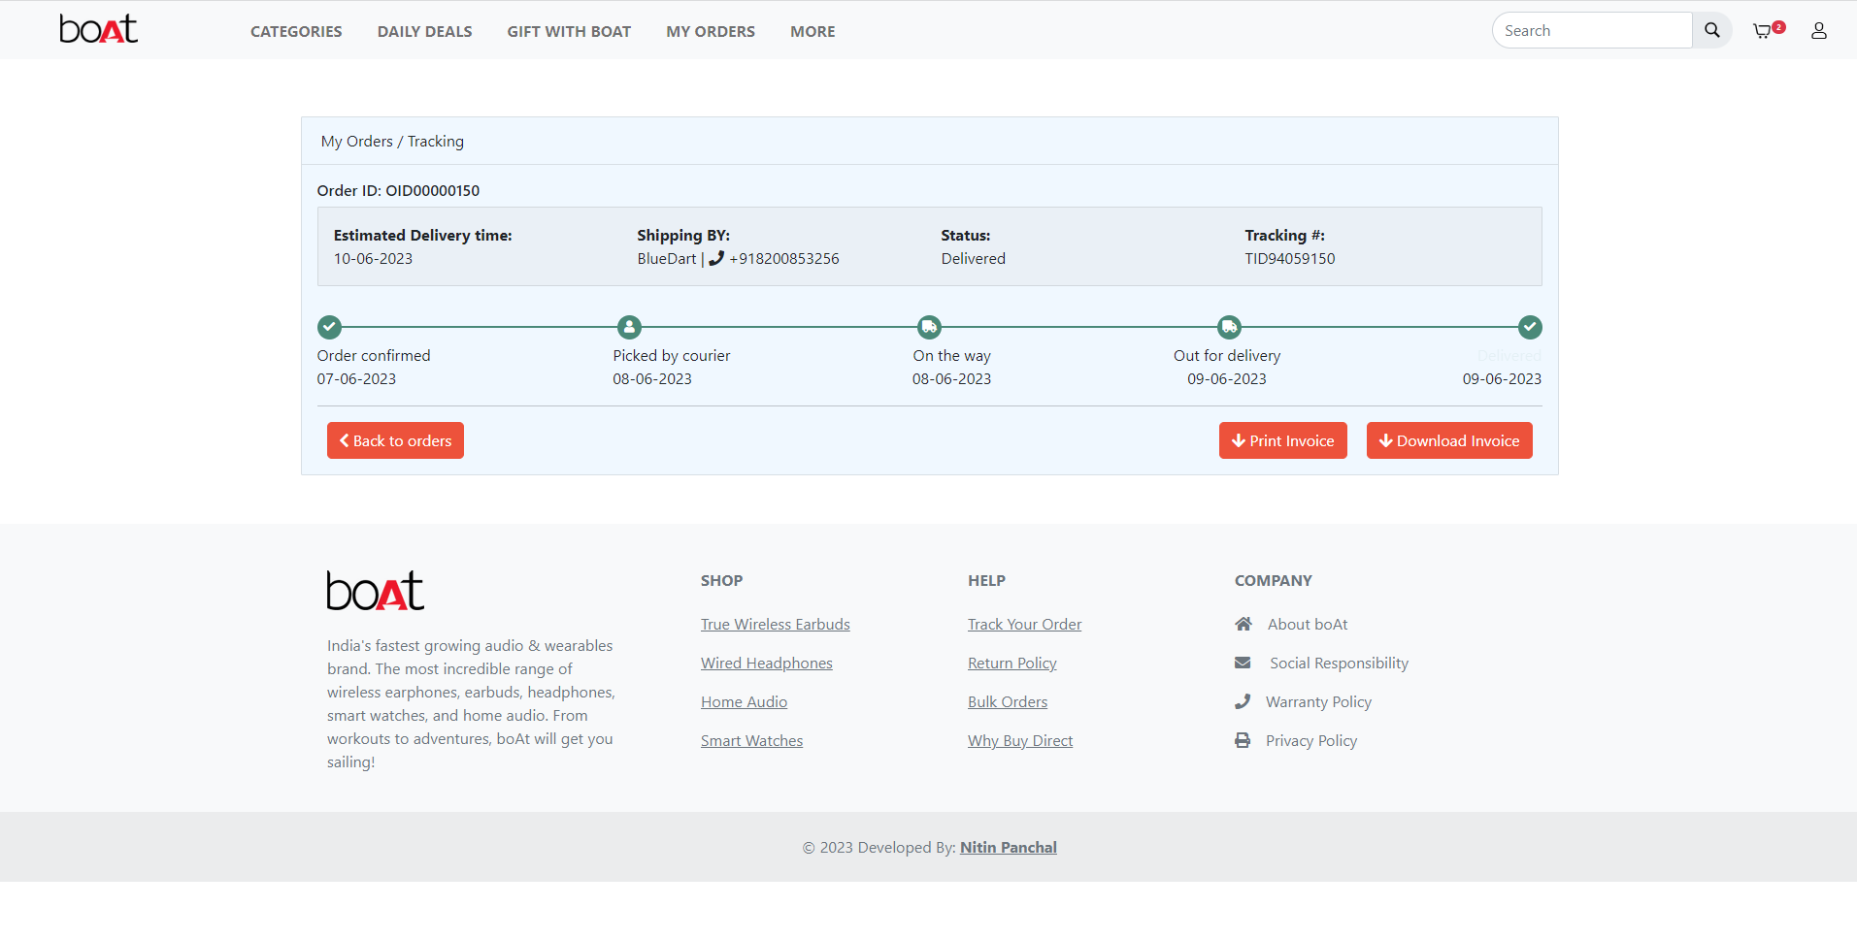The width and height of the screenshot is (1857, 939).
Task: Click the printer icon beside Privacy Policy
Action: point(1243,740)
